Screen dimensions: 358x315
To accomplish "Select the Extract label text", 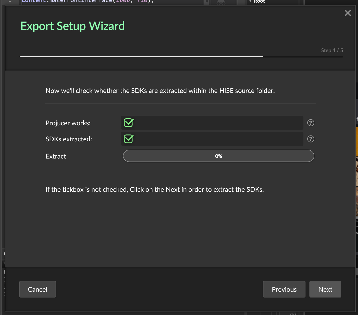I will (x=56, y=156).
